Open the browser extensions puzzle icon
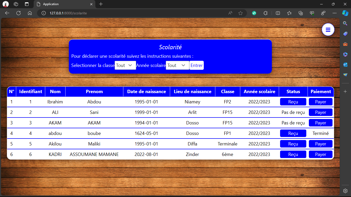The height and width of the screenshot is (197, 351). (266, 13)
